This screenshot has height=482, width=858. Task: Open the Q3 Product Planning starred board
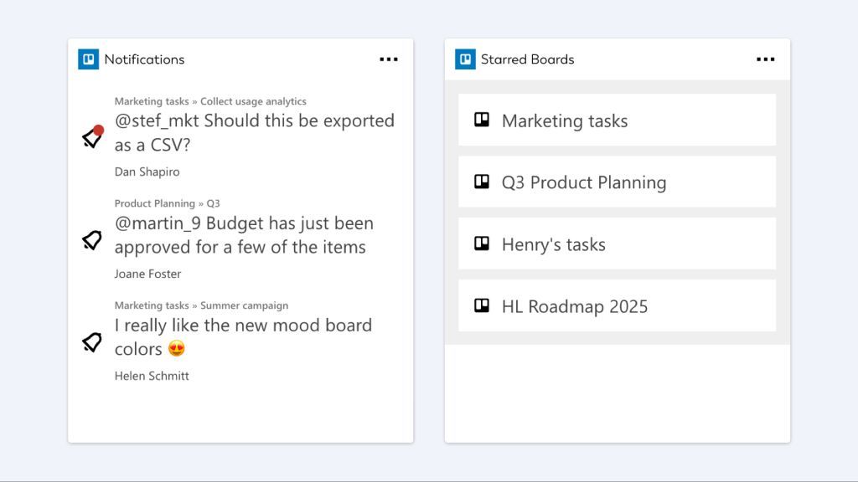(x=618, y=182)
